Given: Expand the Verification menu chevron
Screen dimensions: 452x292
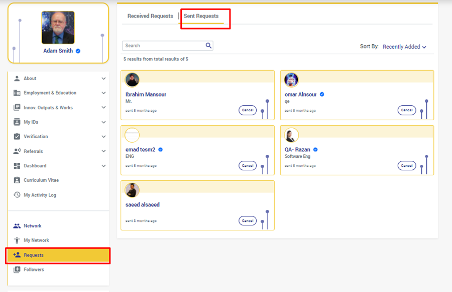Looking at the screenshot, I should (103, 137).
